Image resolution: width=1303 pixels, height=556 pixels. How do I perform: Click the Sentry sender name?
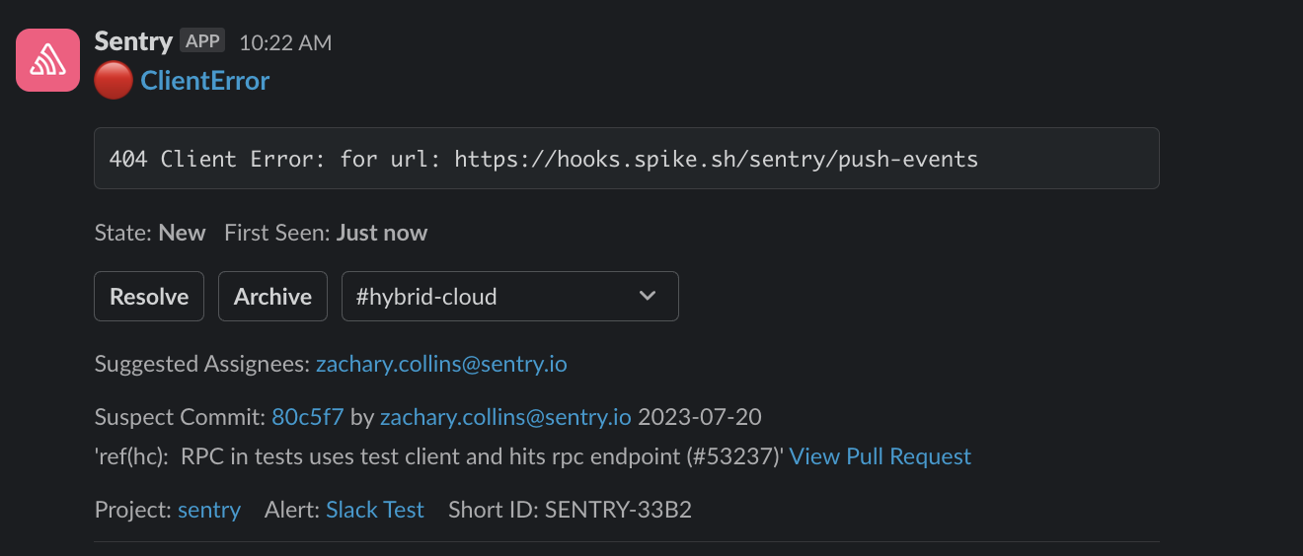click(133, 41)
